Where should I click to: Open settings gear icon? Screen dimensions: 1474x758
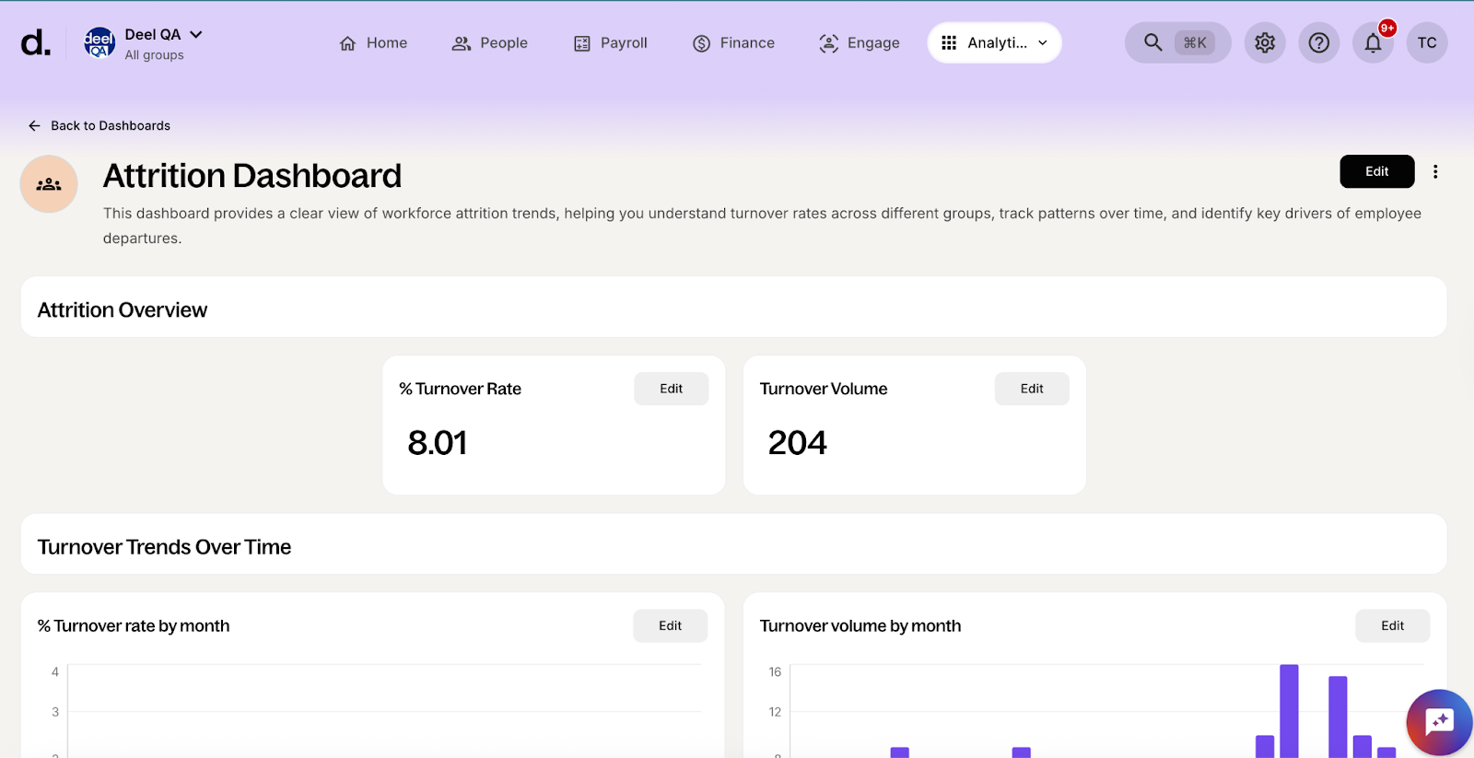(x=1265, y=42)
